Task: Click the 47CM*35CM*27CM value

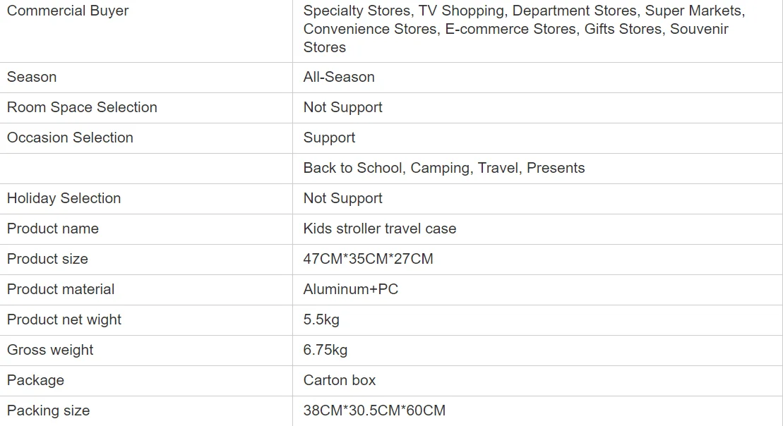Action: pos(368,259)
